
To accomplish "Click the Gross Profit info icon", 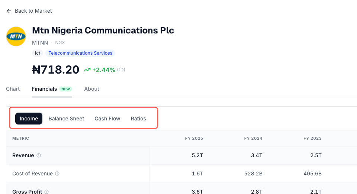I will (x=46, y=192).
